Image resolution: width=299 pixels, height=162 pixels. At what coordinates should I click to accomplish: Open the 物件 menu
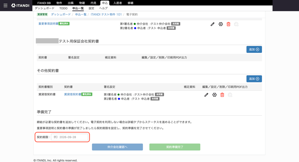pyautogui.click(x=59, y=3)
